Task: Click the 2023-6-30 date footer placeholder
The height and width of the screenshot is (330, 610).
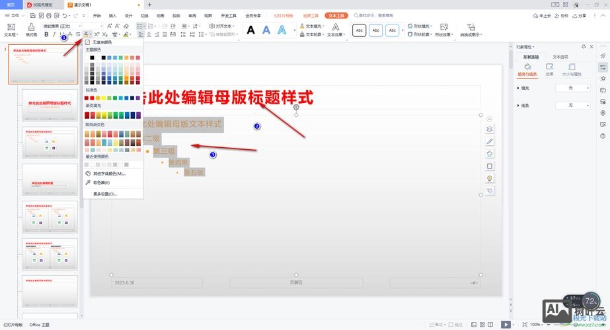Action: (157, 282)
